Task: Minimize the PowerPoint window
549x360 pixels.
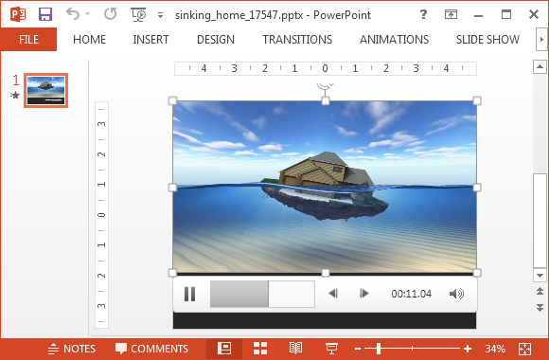Action: (479, 15)
